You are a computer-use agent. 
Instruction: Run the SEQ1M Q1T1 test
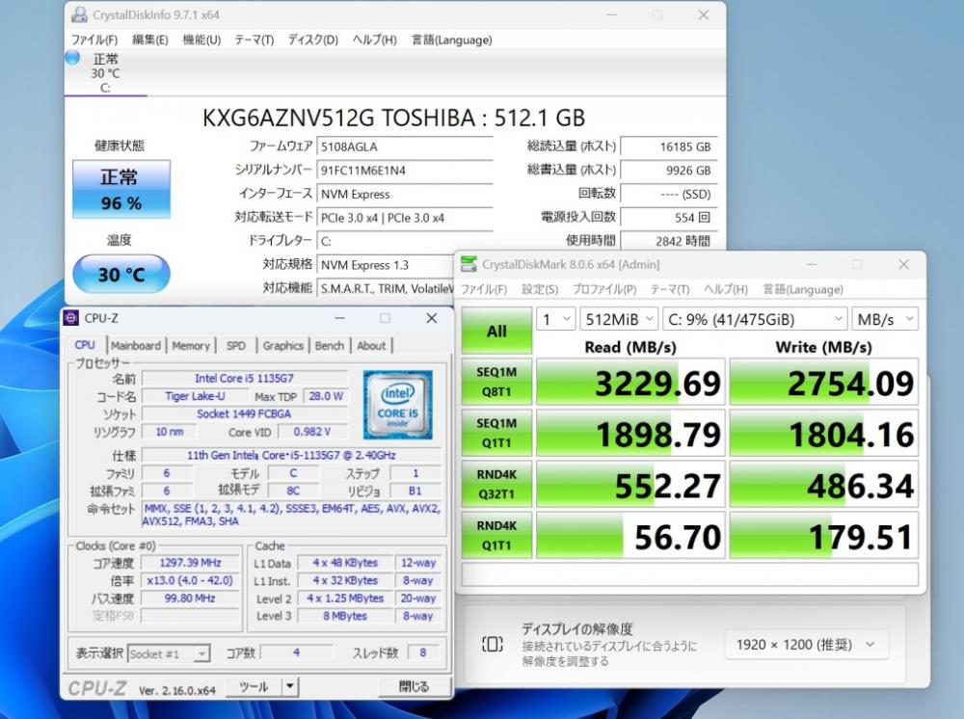[x=496, y=434]
